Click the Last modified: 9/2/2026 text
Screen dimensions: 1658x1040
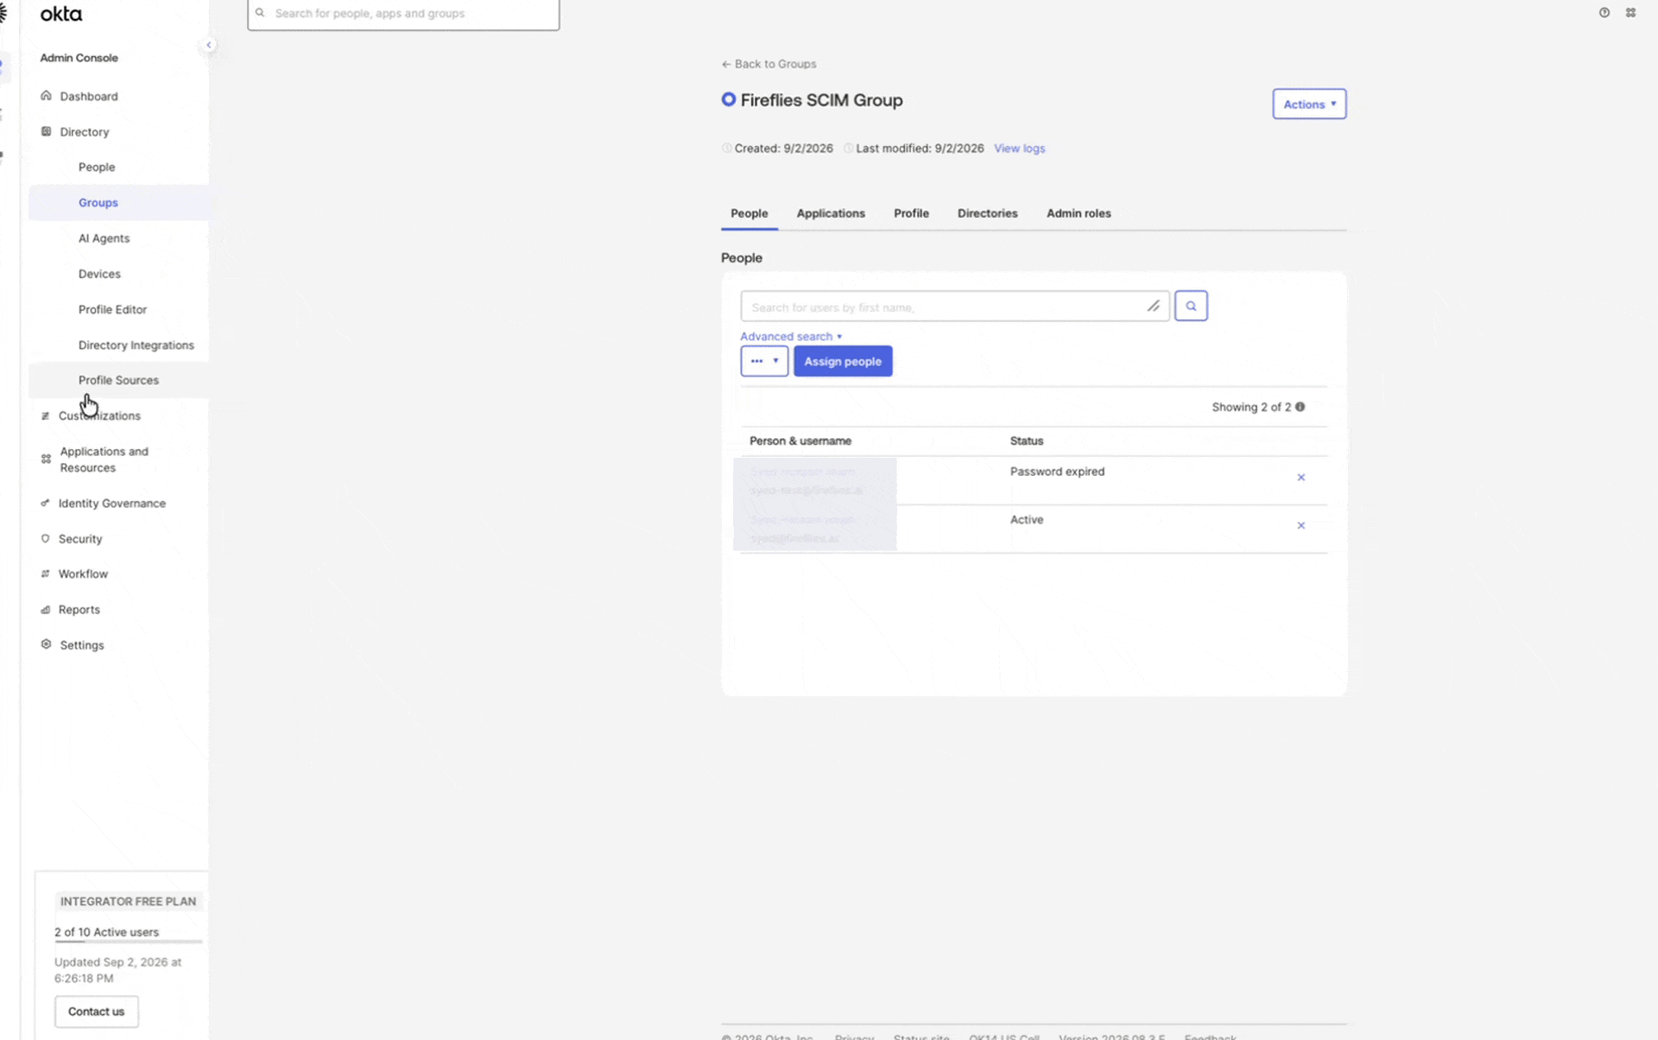coord(920,149)
